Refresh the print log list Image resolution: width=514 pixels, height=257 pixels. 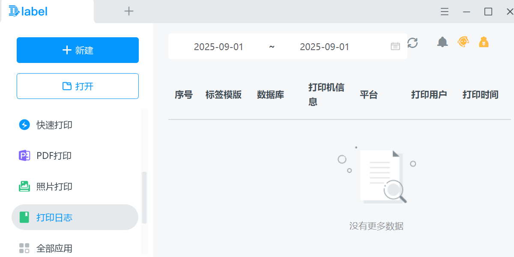[x=412, y=42]
